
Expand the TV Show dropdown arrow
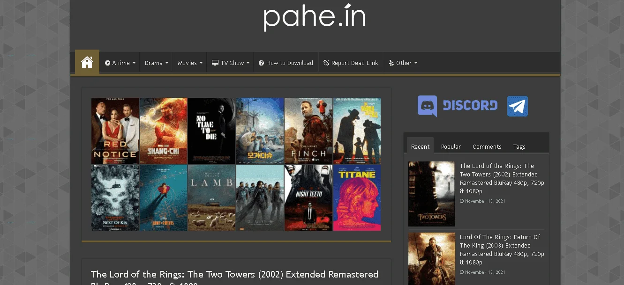click(248, 63)
